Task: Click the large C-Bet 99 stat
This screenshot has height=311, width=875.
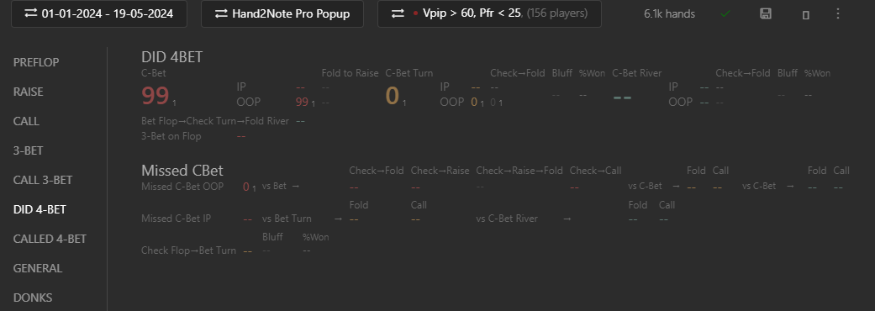Action: pos(155,96)
